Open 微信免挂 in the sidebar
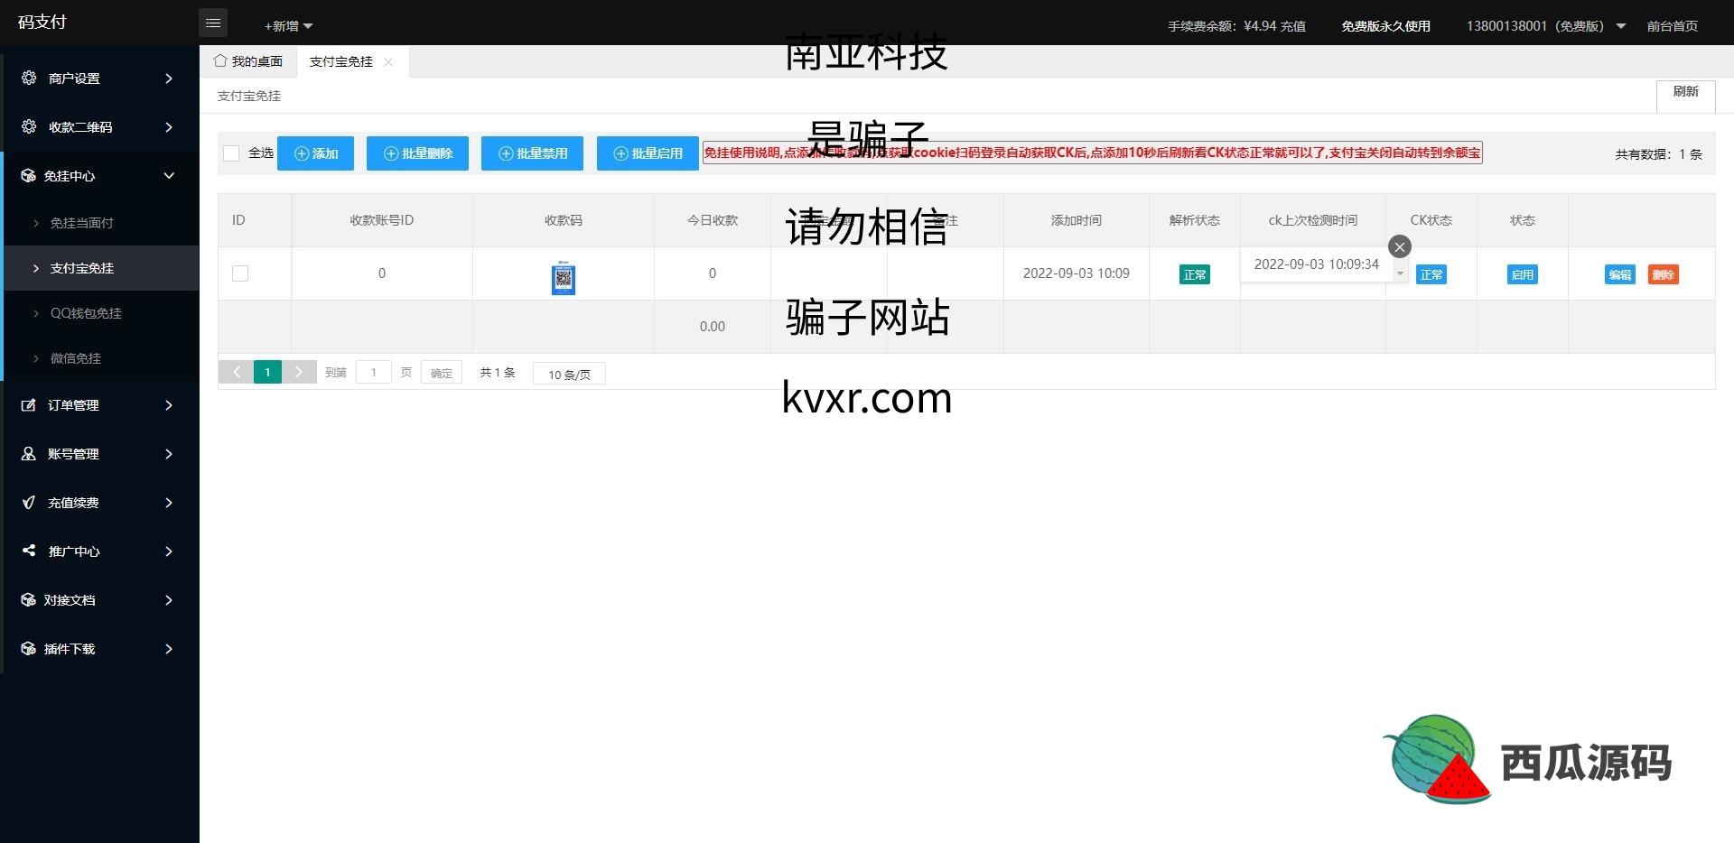1734x843 pixels. pos(101,358)
